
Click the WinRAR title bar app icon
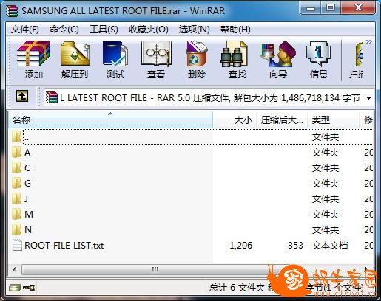coord(12,11)
